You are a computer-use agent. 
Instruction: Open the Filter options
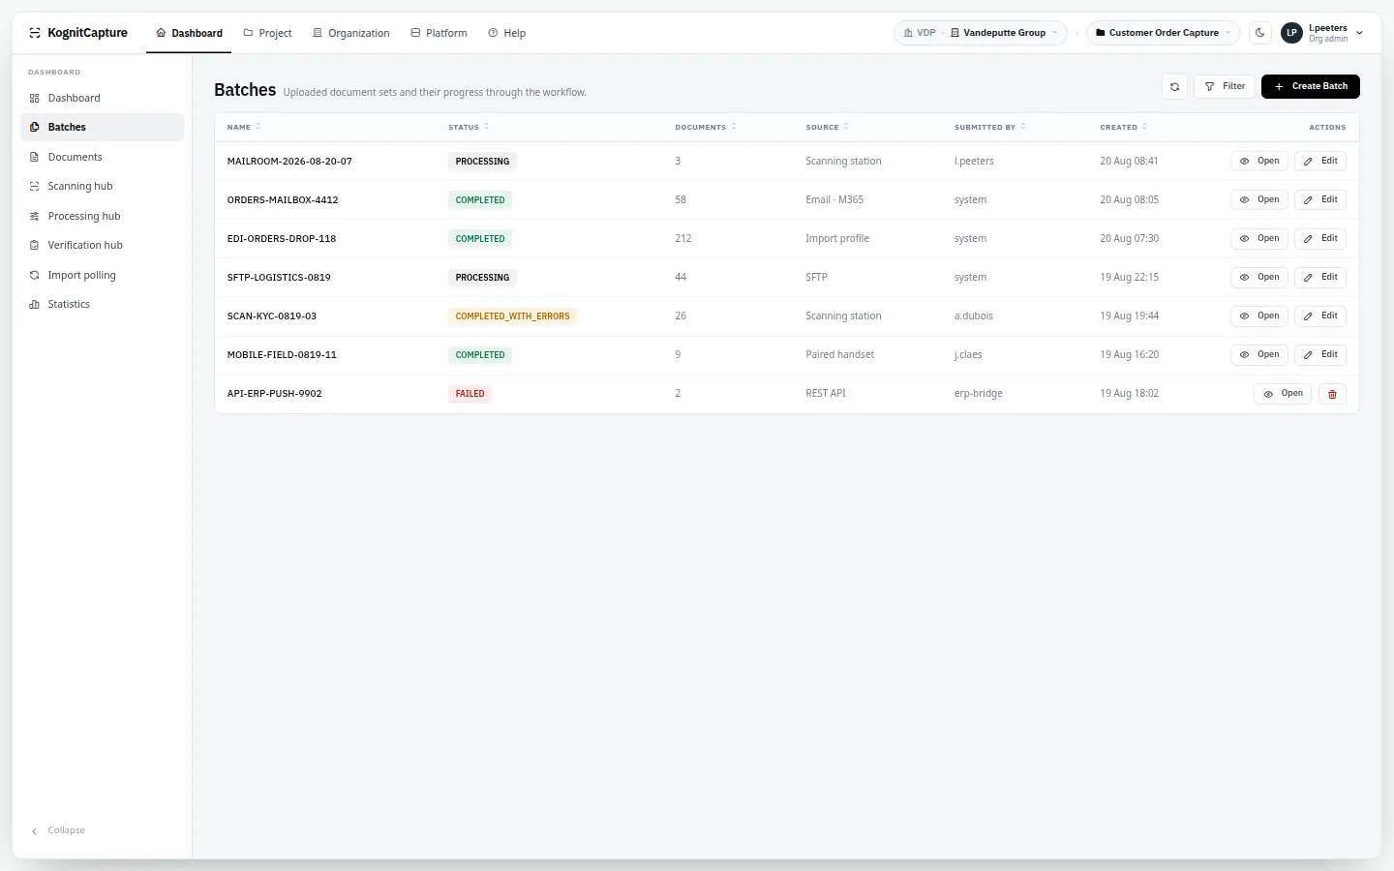1225,87
